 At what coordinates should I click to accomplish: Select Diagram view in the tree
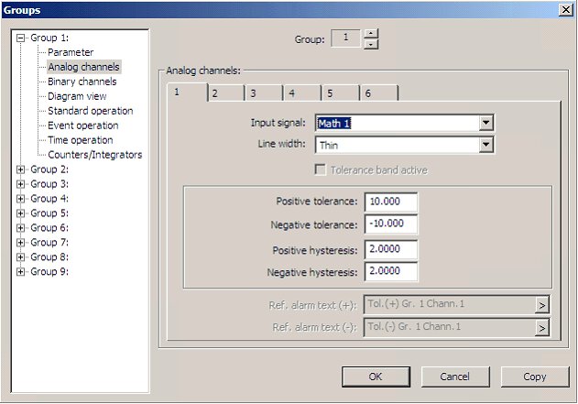click(x=77, y=96)
